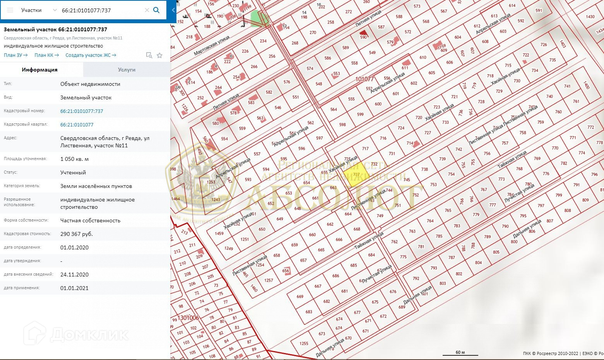Open the План ЗУ link

16,55
